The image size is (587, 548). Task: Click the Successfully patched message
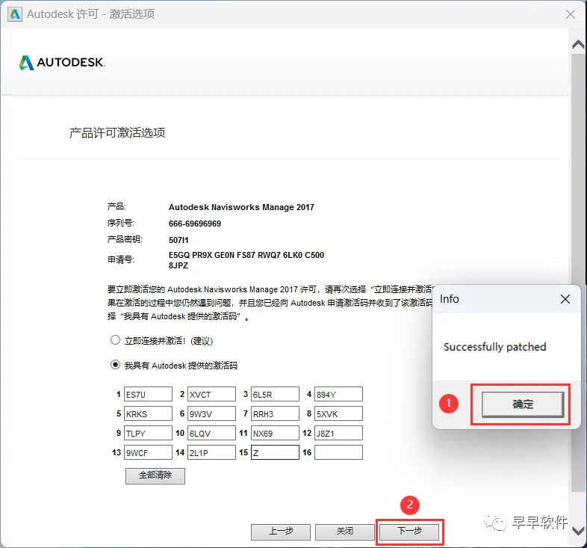point(494,347)
